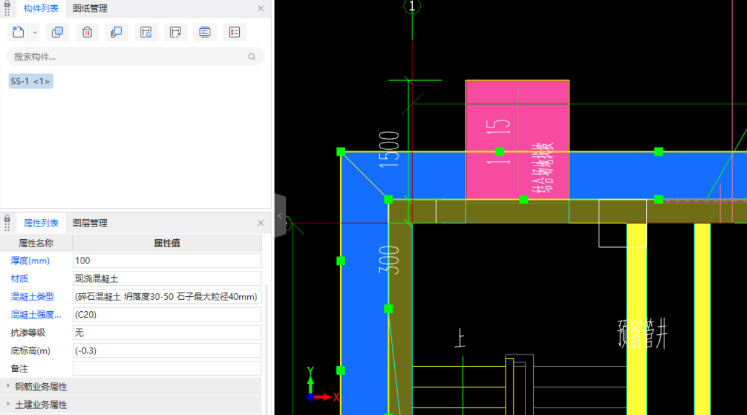
Task: Click the 抗渗等级 property name
Action: coord(28,333)
